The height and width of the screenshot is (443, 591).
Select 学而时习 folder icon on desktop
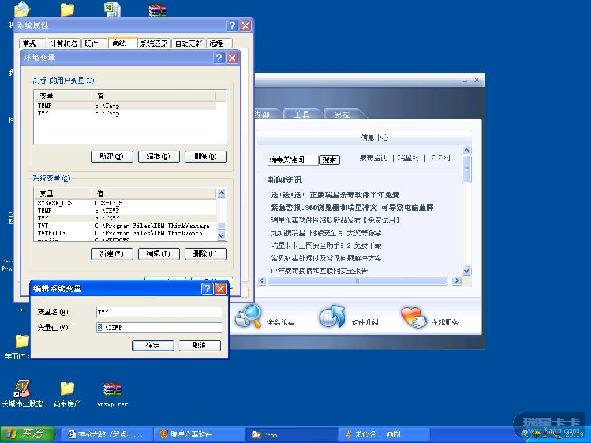22,341
